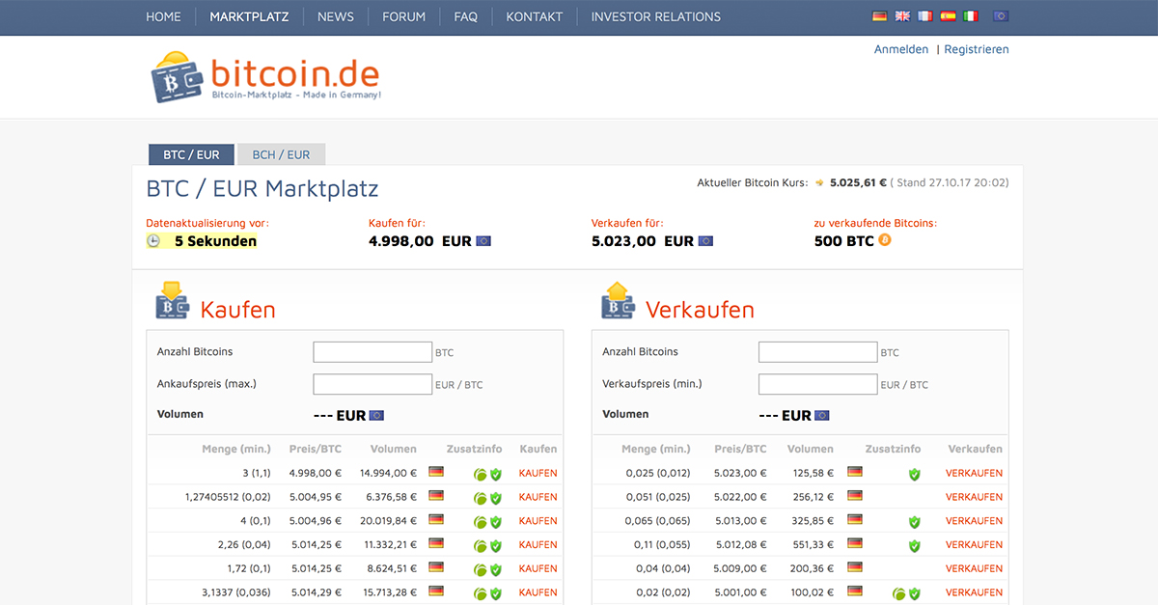Click KAUFEN for the 5.004,96 € offer
The image size is (1158, 605).
(538, 521)
